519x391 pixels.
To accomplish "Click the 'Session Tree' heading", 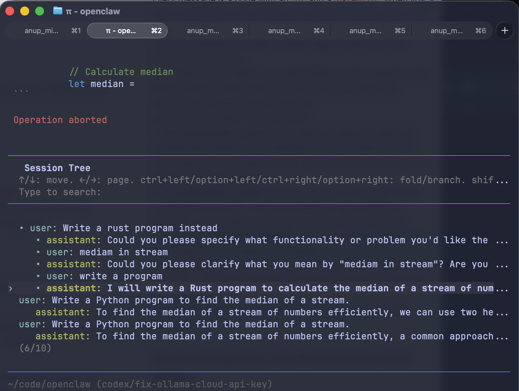I will (x=57, y=168).
